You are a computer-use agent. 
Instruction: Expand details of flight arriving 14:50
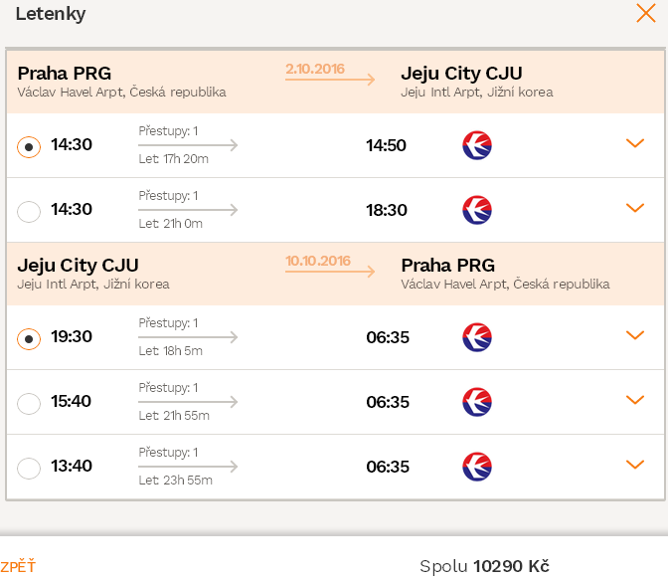635,143
